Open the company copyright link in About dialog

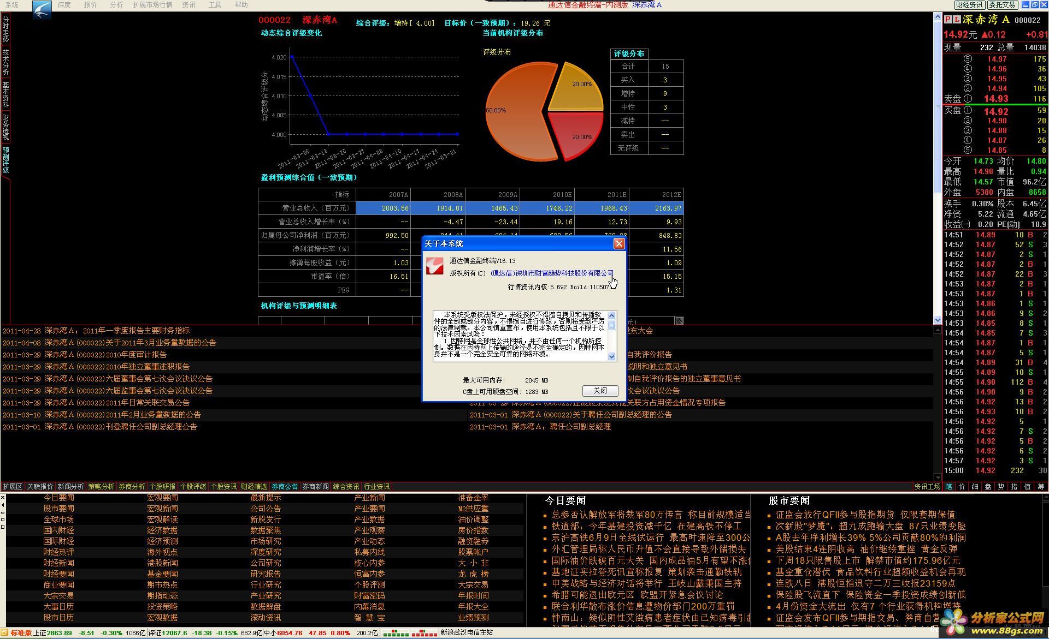[x=552, y=273]
